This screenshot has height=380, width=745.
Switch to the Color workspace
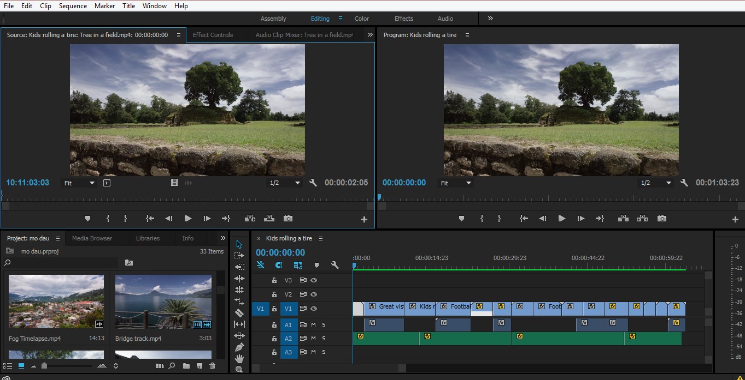pos(362,19)
